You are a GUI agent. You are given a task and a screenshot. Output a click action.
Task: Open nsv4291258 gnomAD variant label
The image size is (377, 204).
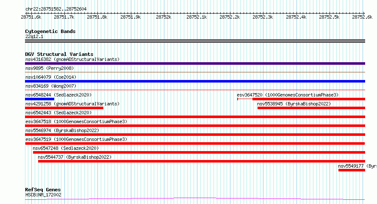(72, 104)
